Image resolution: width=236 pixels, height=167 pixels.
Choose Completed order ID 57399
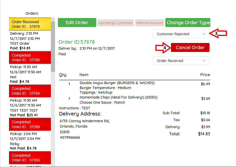30,124
